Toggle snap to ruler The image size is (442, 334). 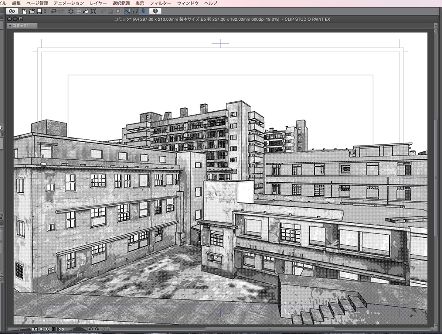click(128, 11)
